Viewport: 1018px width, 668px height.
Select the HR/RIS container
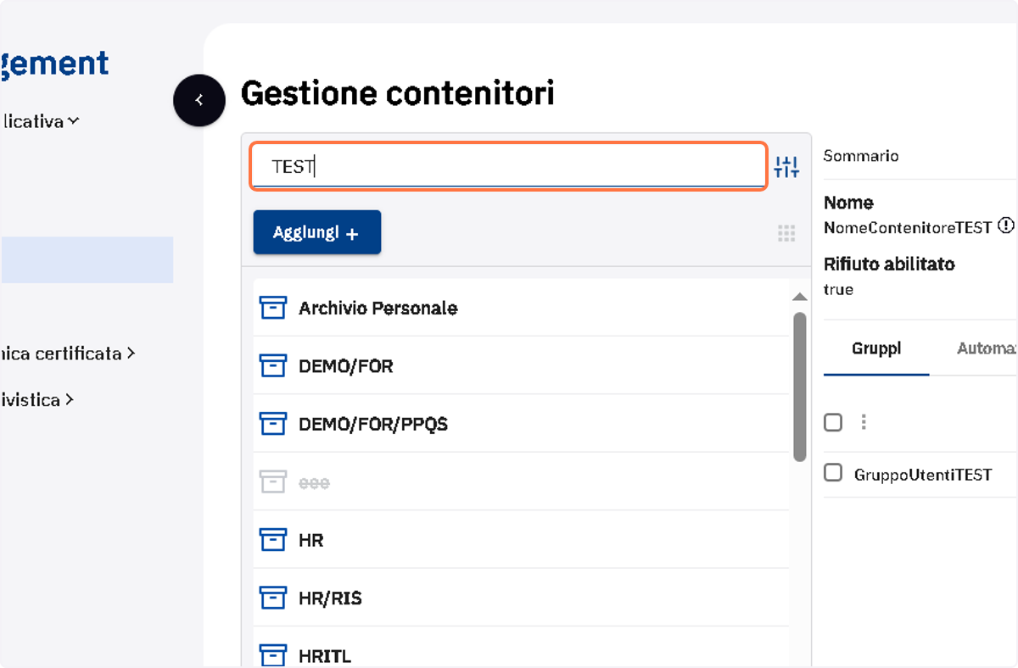(521, 598)
